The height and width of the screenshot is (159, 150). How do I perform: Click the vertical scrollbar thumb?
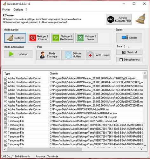pyautogui.click(x=145, y=77)
